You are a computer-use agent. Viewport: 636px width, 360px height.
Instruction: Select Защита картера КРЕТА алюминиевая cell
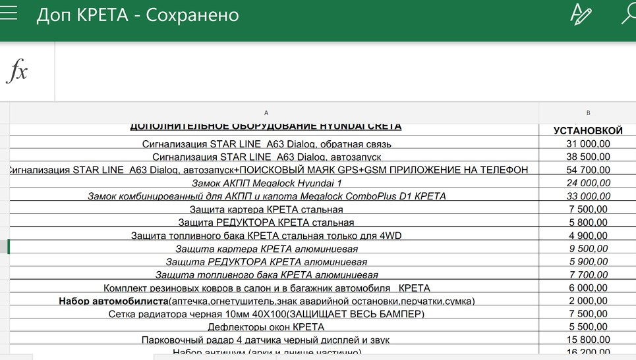point(274,247)
